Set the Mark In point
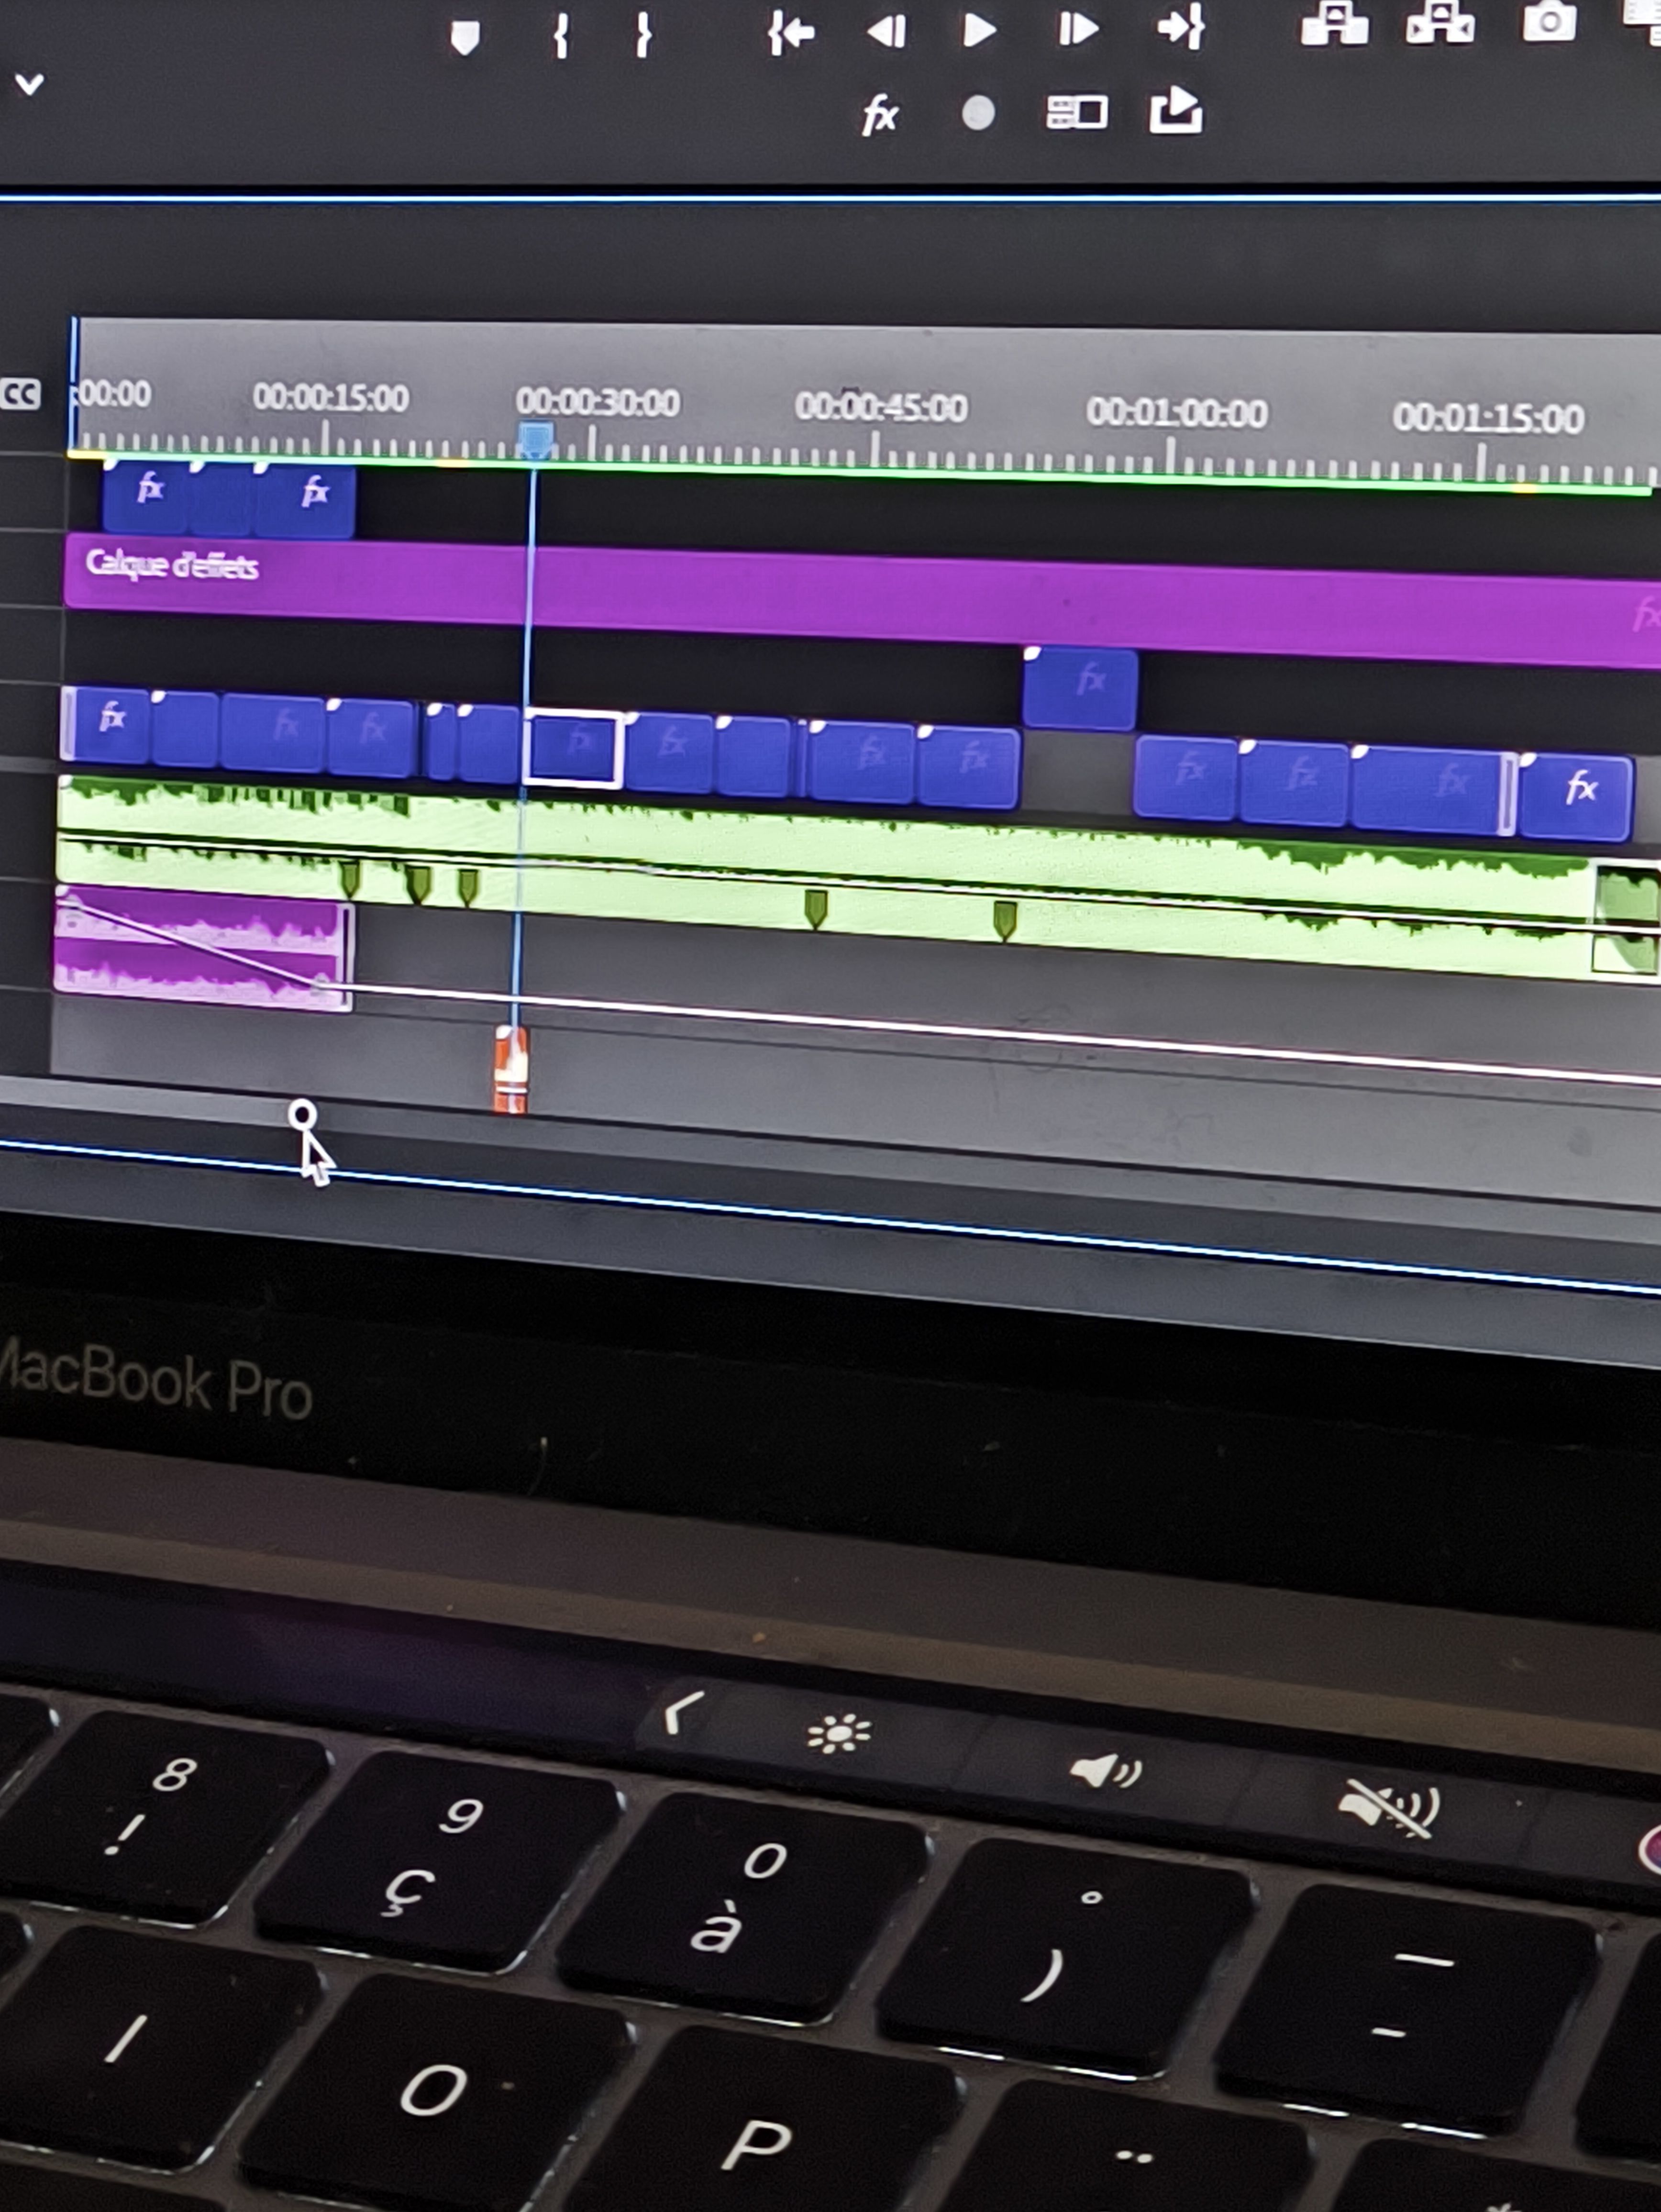The width and height of the screenshot is (1661, 2212). (x=561, y=36)
